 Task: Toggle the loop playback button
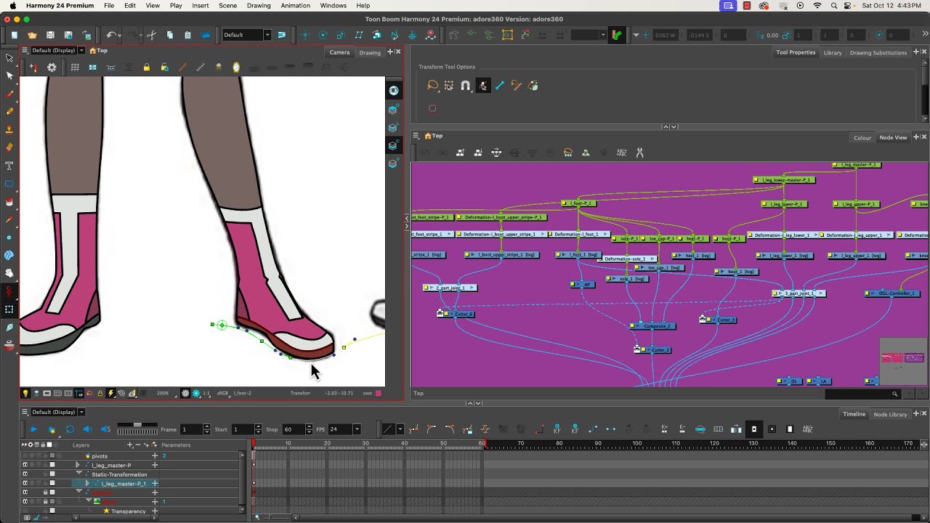[x=70, y=429]
